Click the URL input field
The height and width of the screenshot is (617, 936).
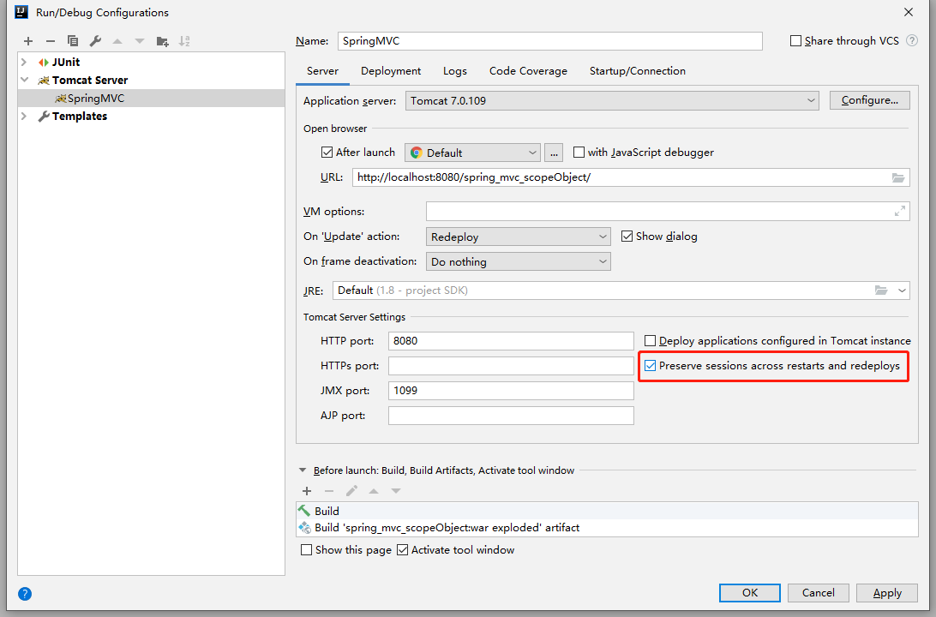631,177
